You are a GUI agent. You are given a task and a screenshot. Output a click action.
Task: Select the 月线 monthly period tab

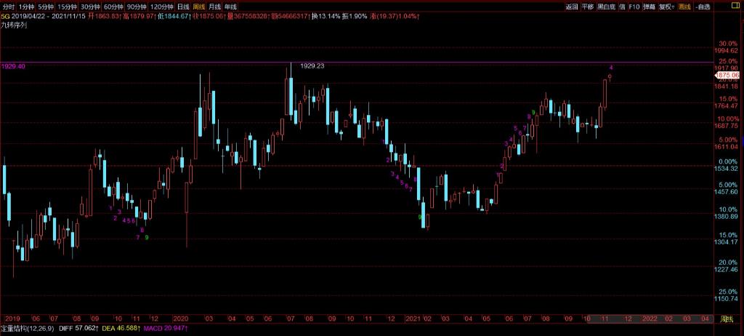tap(214, 7)
